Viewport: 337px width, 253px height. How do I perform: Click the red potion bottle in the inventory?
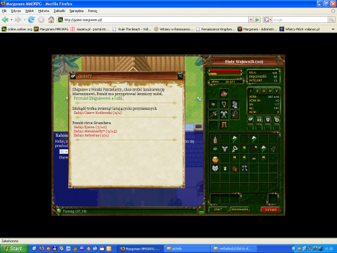(x=215, y=140)
